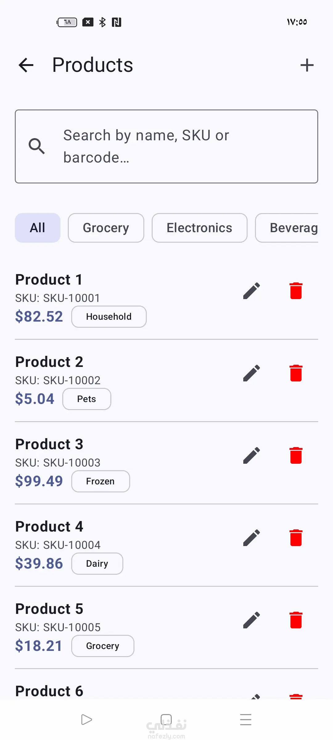Edit Product 4 with pencil icon
Screen dimensions: 333x740
tap(252, 538)
